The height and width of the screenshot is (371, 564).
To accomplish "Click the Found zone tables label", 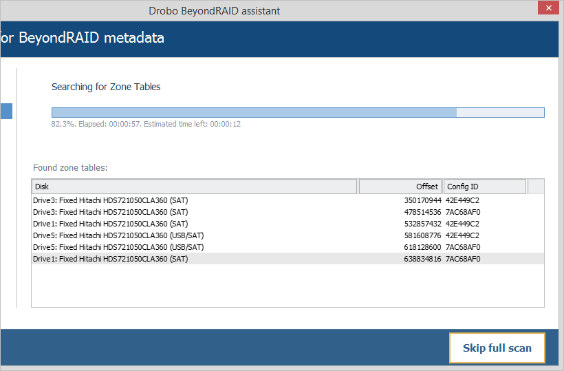I will pyautogui.click(x=70, y=167).
